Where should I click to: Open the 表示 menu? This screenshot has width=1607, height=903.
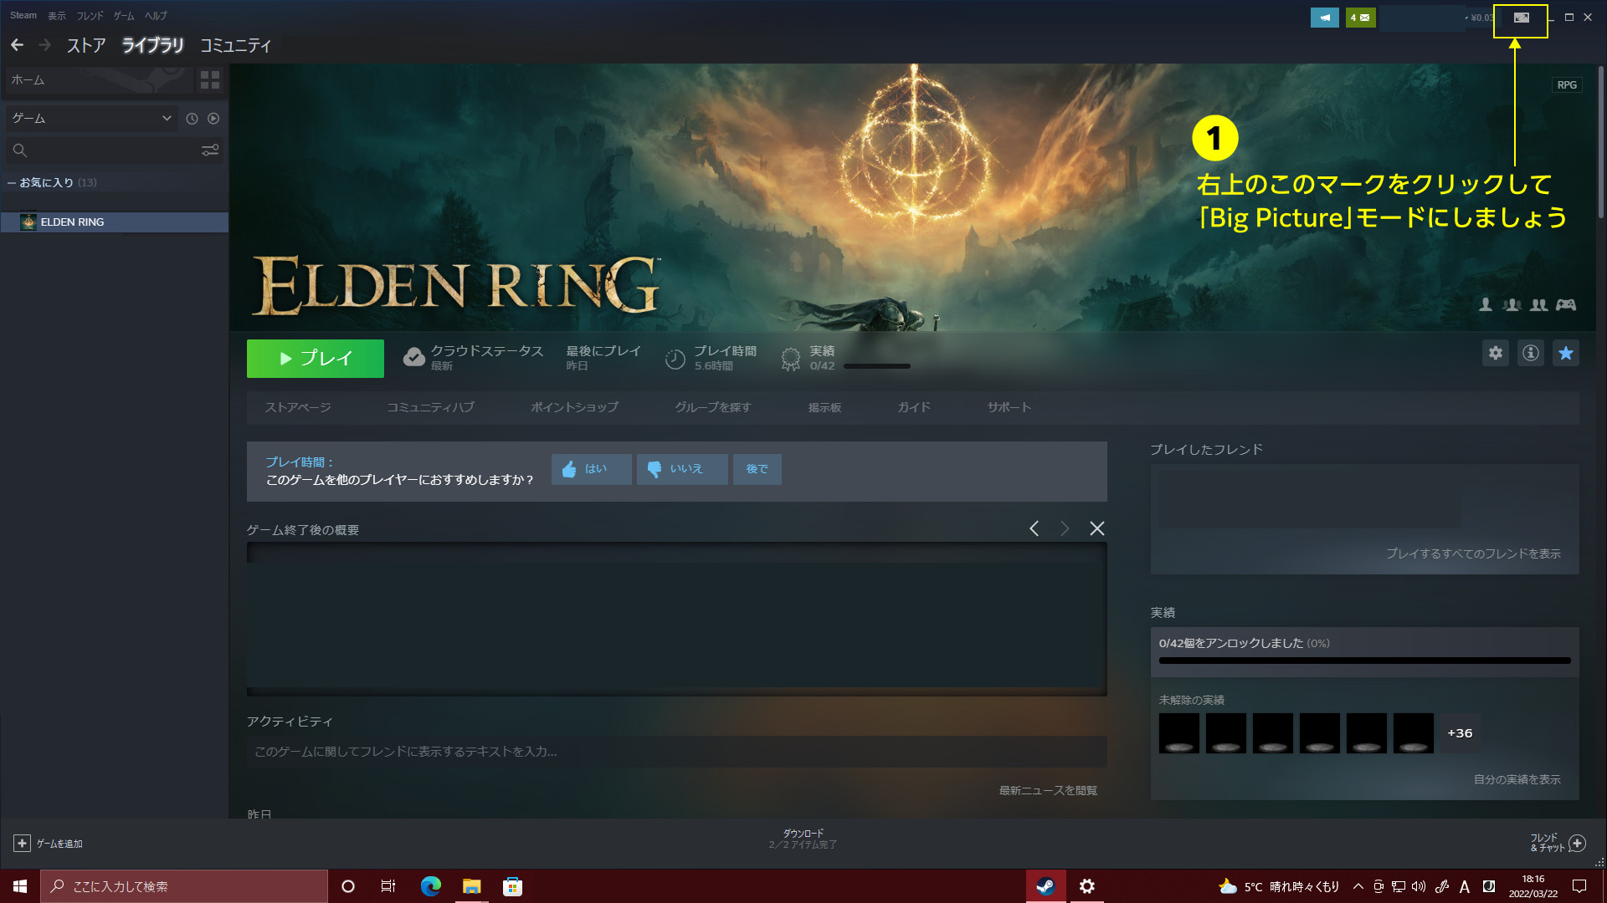57,16
